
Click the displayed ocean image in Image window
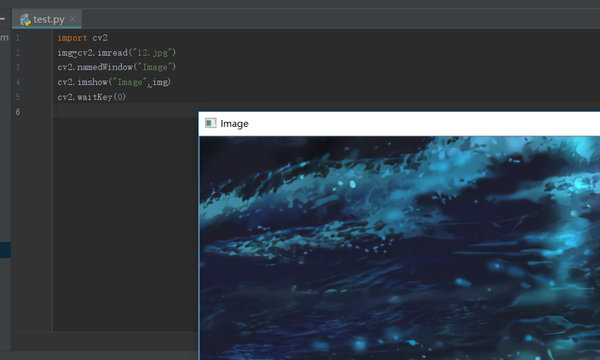tap(399, 248)
